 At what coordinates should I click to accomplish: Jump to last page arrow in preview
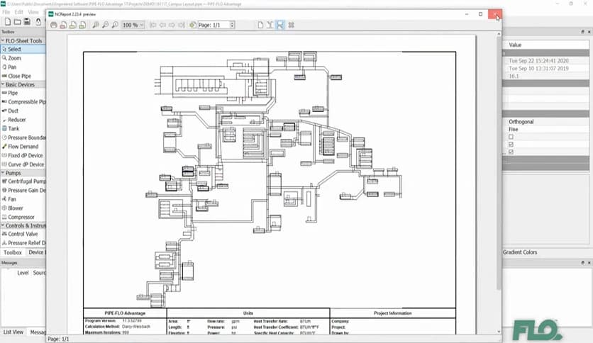coord(181,25)
